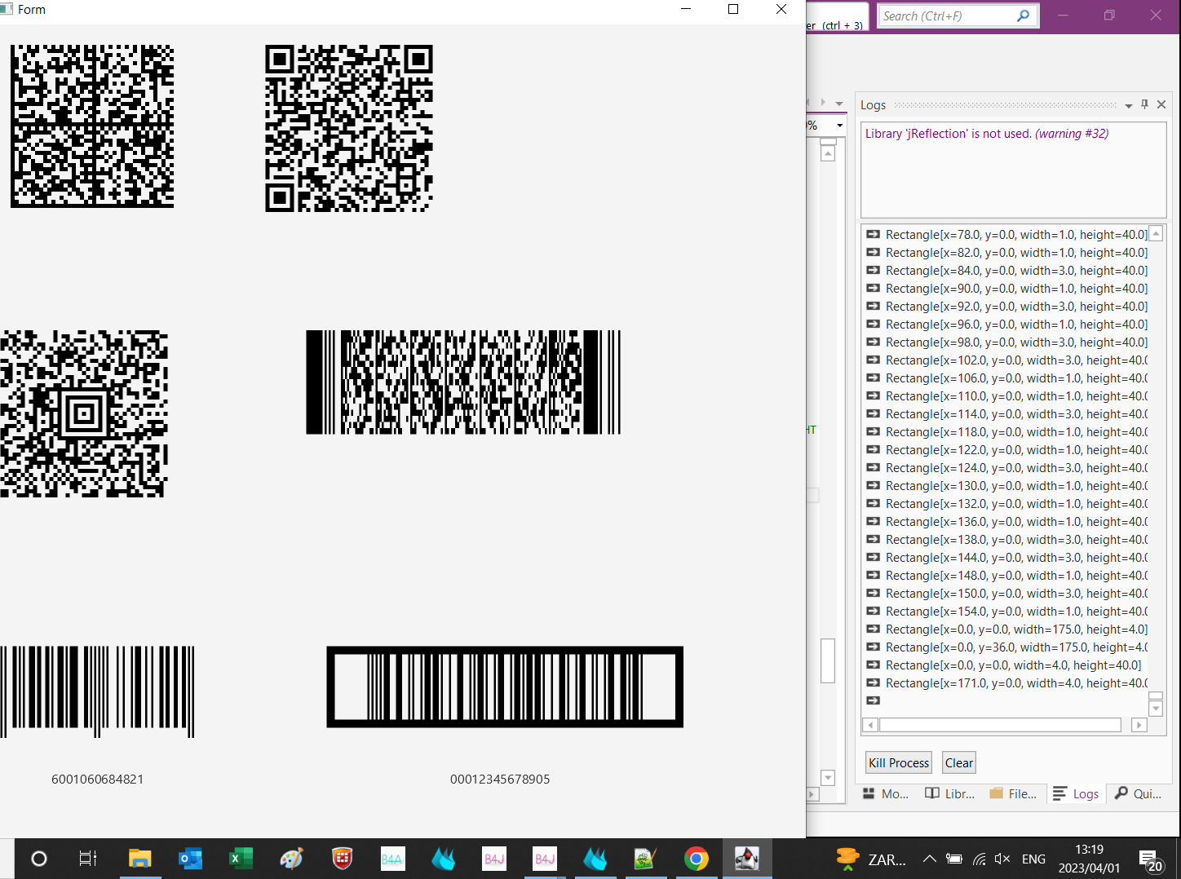Click arrow icon beside Rectangle[x=171.0 log entry
The width and height of the screenshot is (1181, 879).
873,682
